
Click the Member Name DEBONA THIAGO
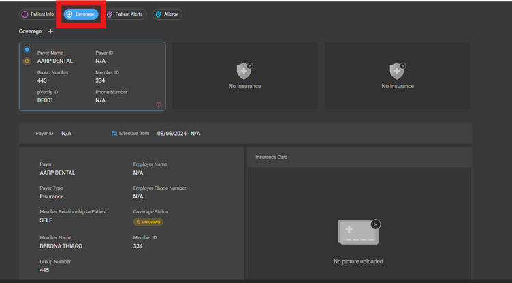61,246
